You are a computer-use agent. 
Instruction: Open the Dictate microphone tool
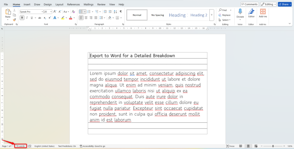(x=240, y=13)
